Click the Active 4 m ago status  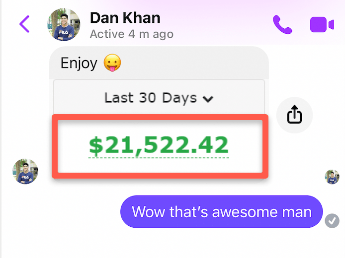click(x=132, y=34)
